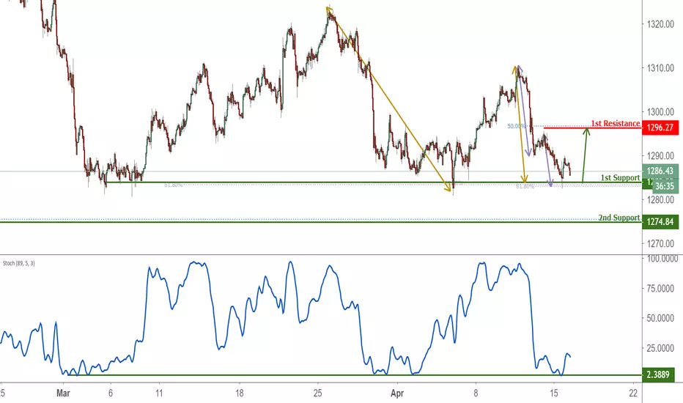Select the Stoch (89, 5, 3) indicator legend
683x403 pixels.
19,263
